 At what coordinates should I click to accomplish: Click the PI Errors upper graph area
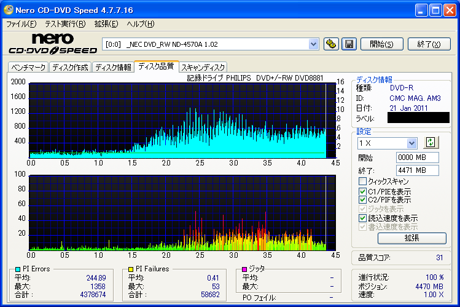click(x=182, y=121)
